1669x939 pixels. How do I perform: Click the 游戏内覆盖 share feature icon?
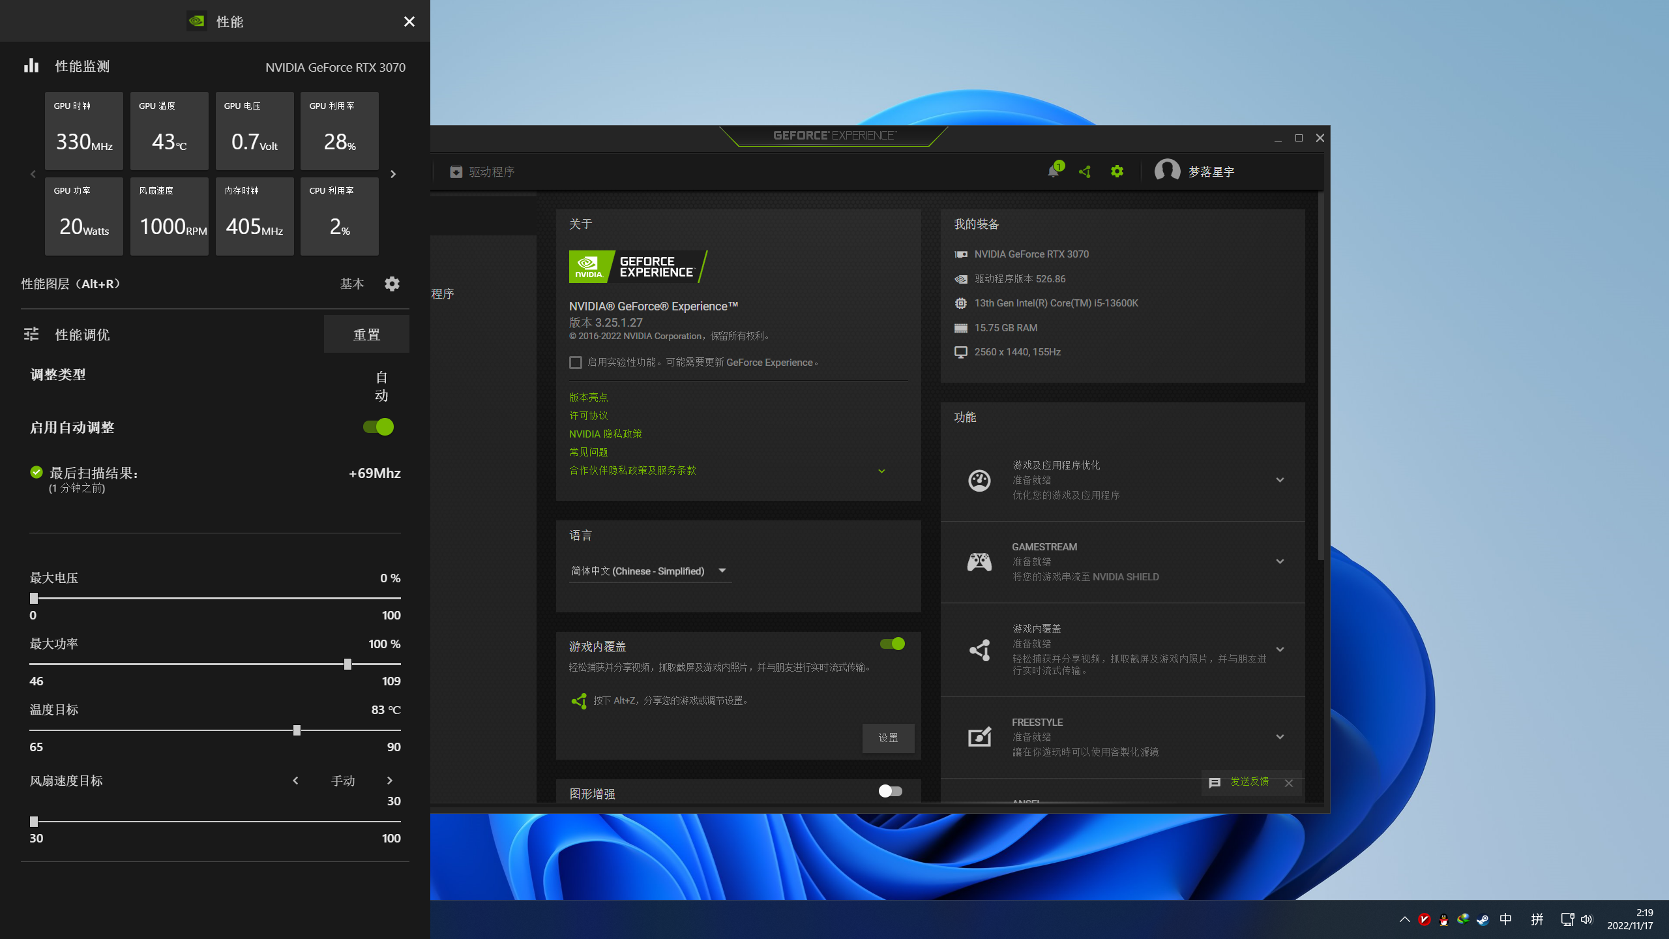pyautogui.click(x=979, y=649)
